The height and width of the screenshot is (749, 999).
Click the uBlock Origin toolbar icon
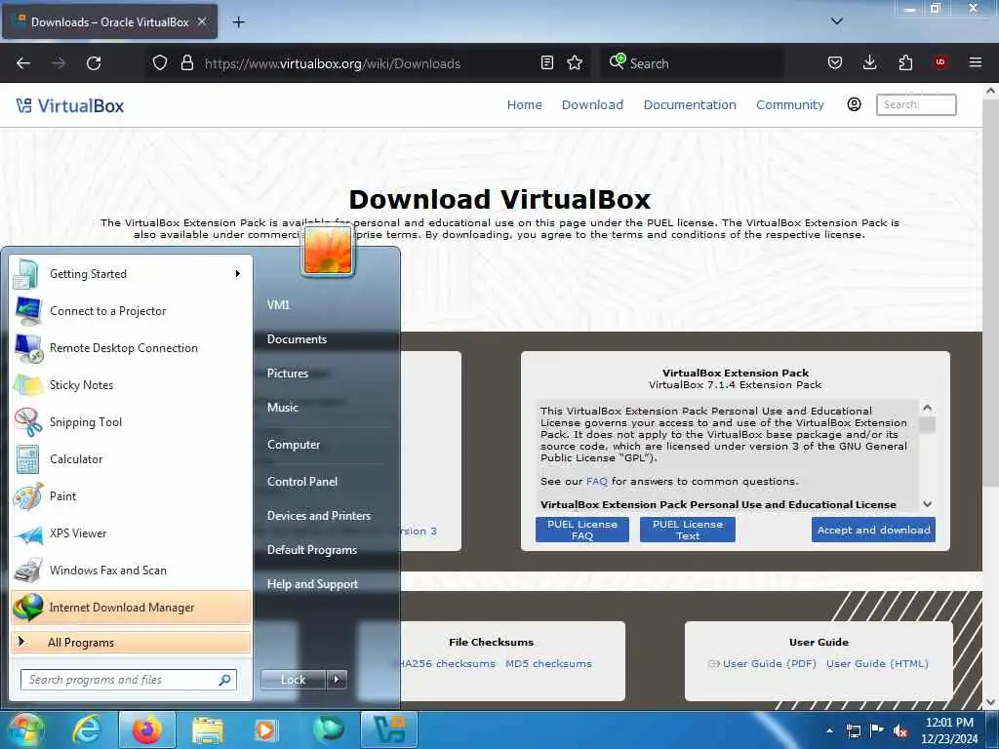point(940,62)
